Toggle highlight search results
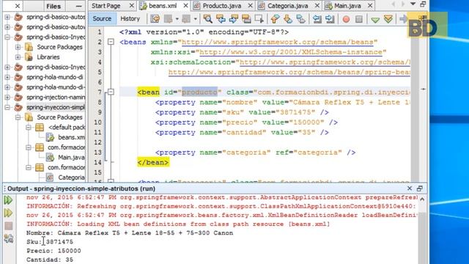 click(x=246, y=19)
